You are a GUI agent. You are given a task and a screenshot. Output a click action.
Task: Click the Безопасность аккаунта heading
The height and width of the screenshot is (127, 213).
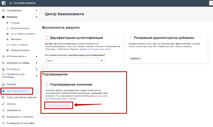61,28
